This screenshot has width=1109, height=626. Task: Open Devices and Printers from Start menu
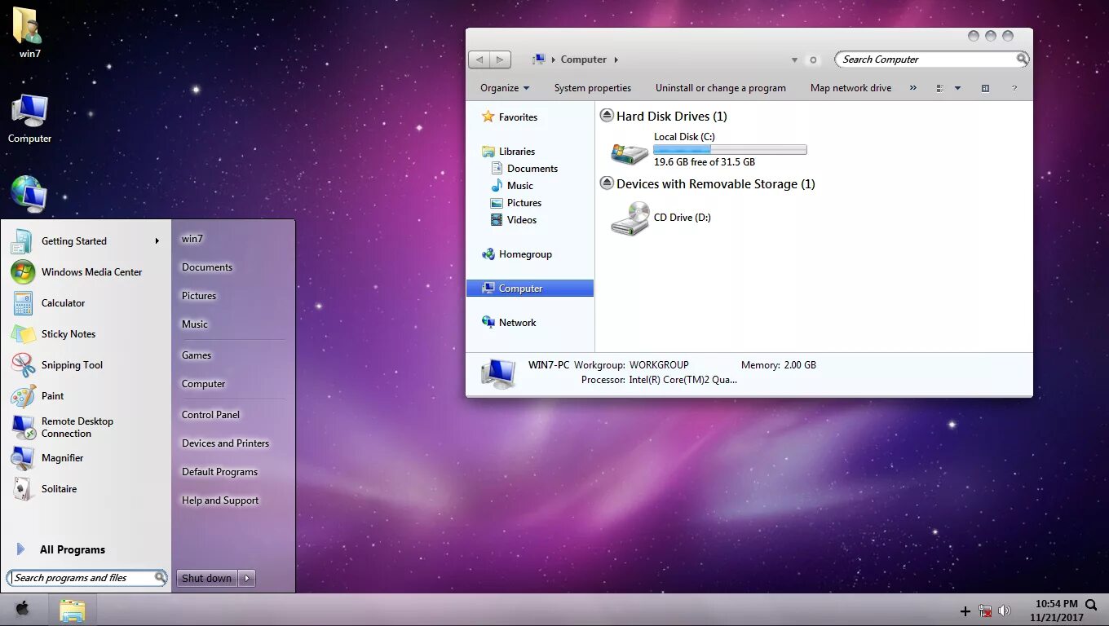click(226, 443)
